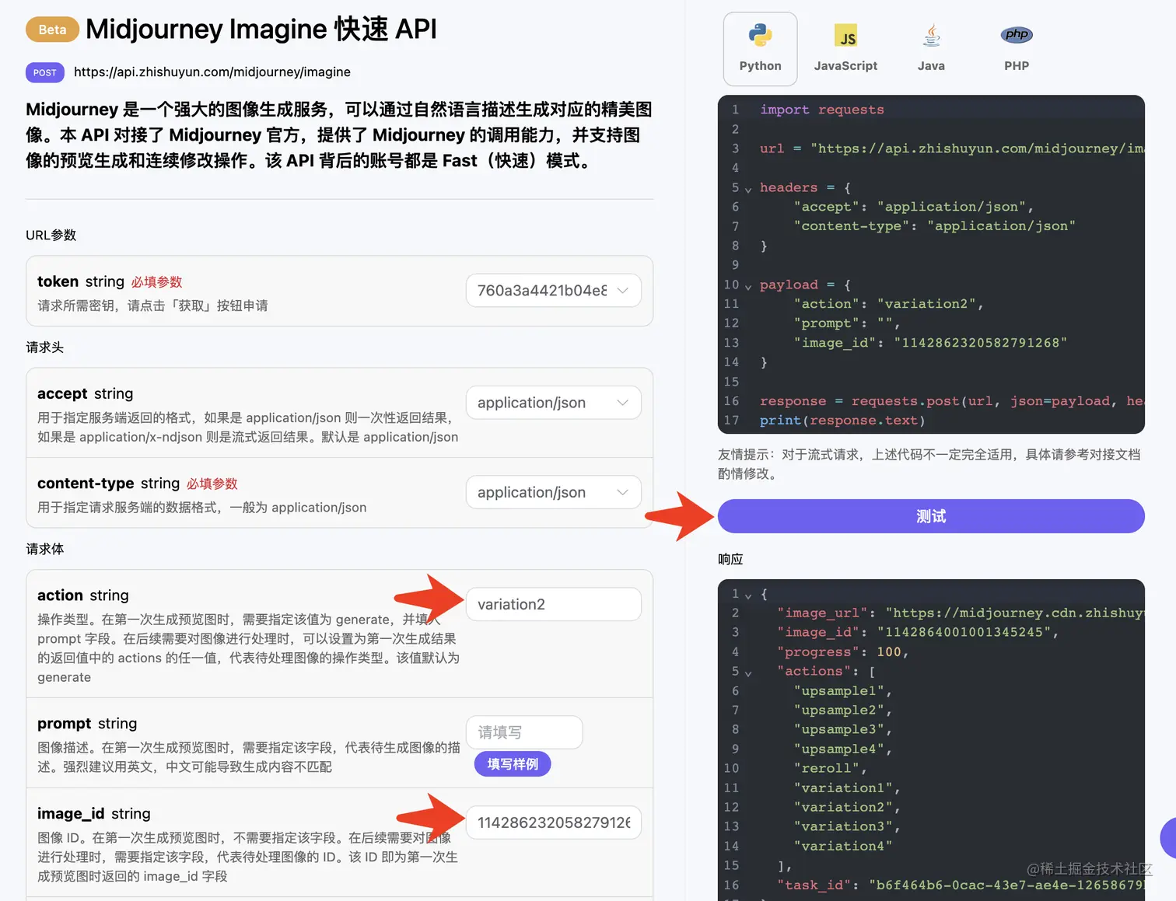Click the "task_id" response line
The width and height of the screenshot is (1176, 901).
click(961, 885)
